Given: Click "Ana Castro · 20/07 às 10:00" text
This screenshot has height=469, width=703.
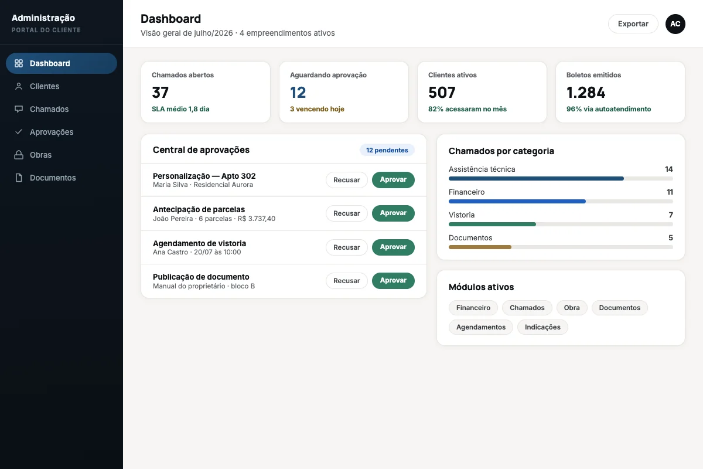Looking at the screenshot, I should coord(197,252).
